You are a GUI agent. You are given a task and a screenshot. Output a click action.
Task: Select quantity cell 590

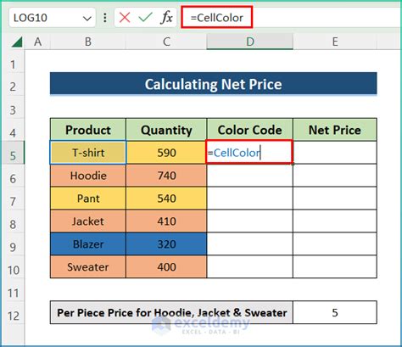(x=166, y=153)
